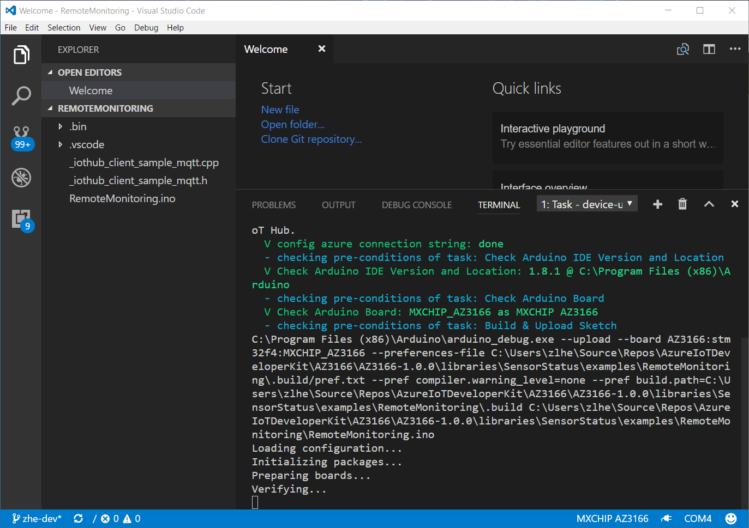Kill the terminal with trash icon
Image resolution: width=749 pixels, height=528 pixels.
tap(682, 204)
